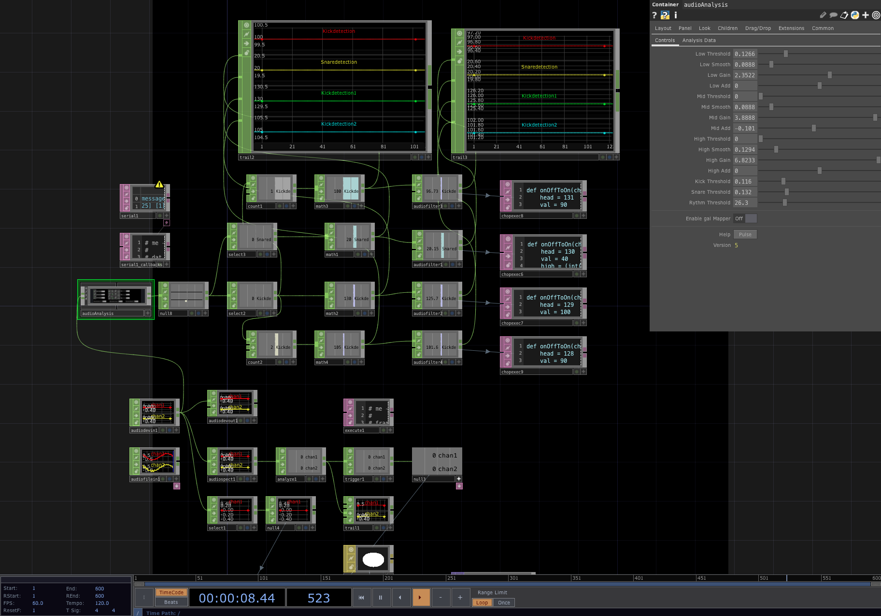Open operator help question mark icon
Screen dimensions: 881x616
[x=654, y=15]
